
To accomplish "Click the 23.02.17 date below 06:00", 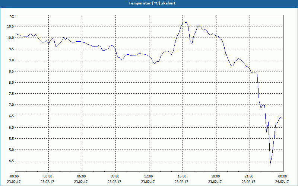I will pyautogui.click(x=81, y=182).
